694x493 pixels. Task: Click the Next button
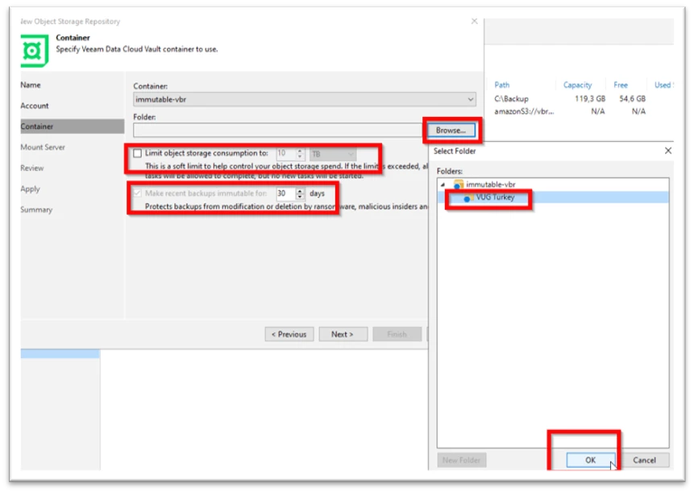(343, 334)
